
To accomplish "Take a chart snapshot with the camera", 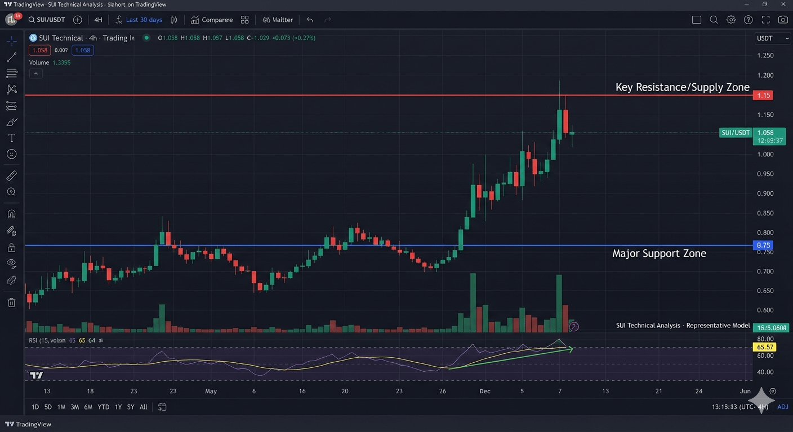I will click(x=783, y=20).
